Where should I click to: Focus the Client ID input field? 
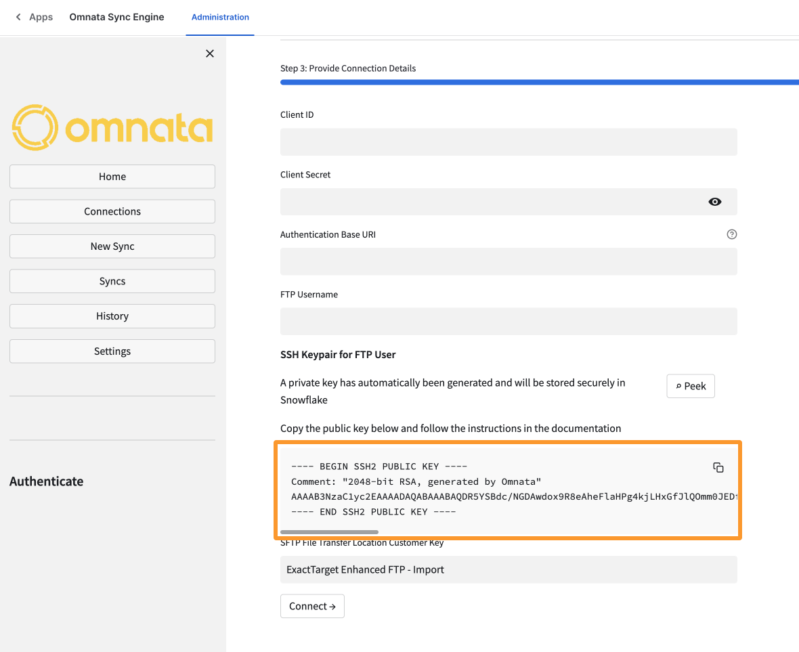(x=508, y=142)
